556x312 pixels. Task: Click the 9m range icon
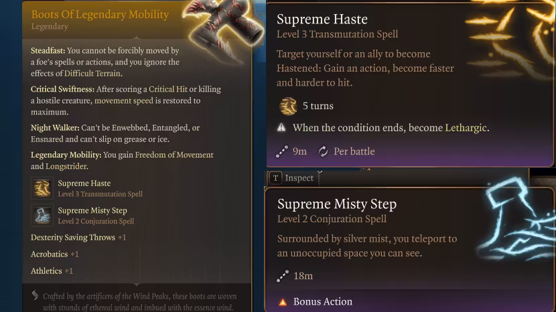click(x=282, y=151)
